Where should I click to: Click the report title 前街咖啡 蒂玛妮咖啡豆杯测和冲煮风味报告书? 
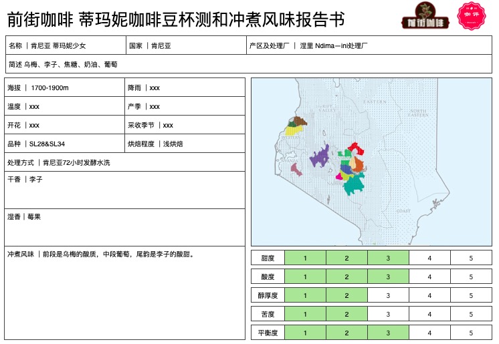point(176,19)
